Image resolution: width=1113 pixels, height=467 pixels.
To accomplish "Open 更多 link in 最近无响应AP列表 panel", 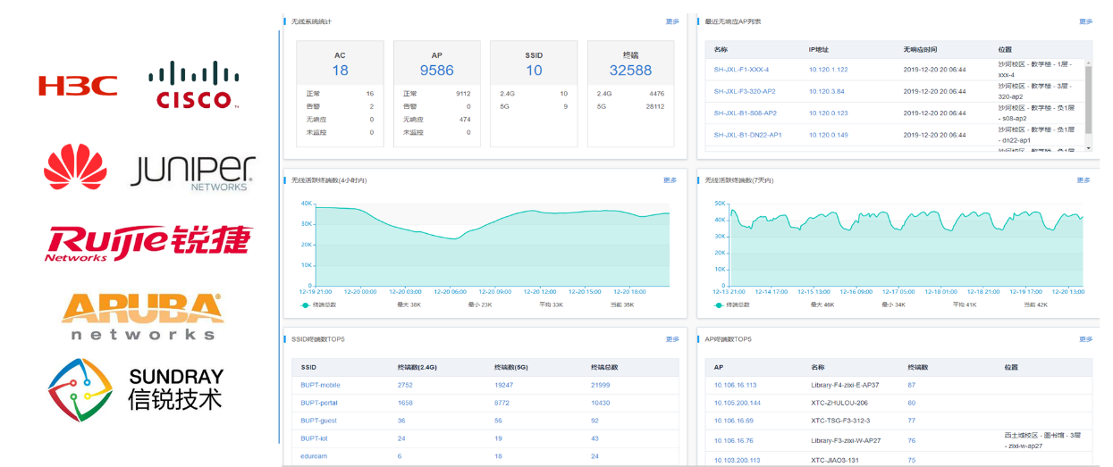I will coord(1085,21).
